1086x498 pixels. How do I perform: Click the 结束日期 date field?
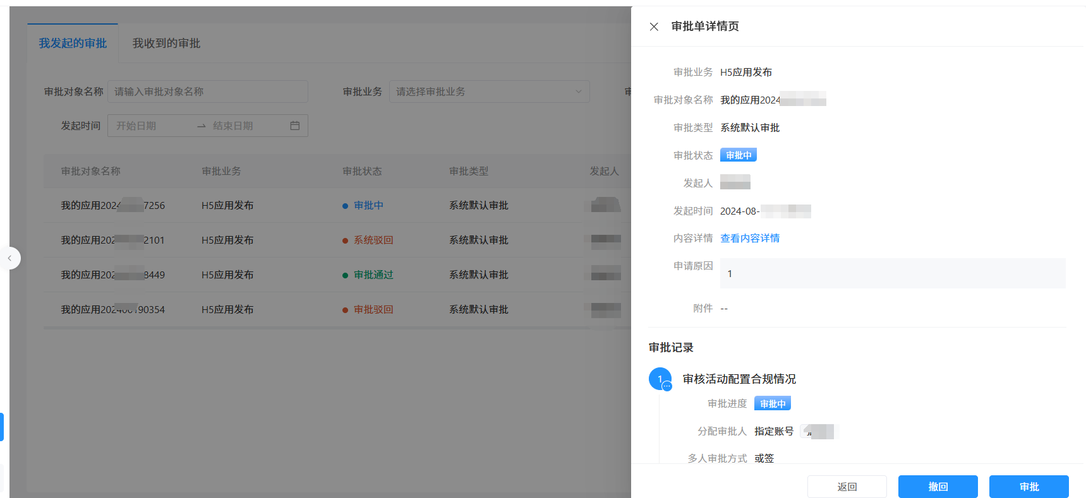[246, 126]
